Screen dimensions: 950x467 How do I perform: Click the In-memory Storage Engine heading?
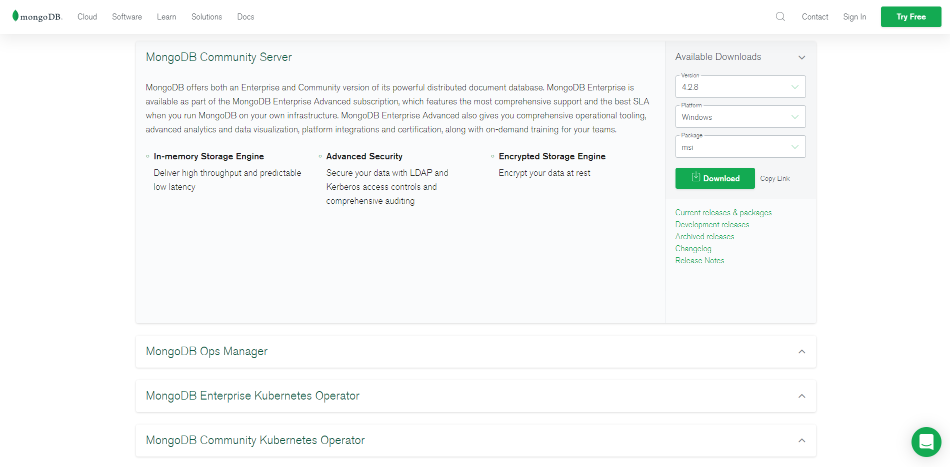tap(209, 156)
